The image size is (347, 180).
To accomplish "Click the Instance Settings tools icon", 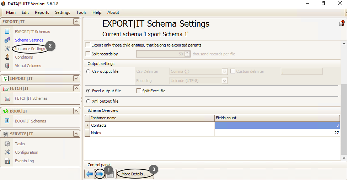I will 7,48.
